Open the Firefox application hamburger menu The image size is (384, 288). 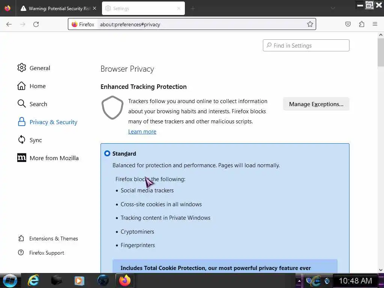pos(375,24)
